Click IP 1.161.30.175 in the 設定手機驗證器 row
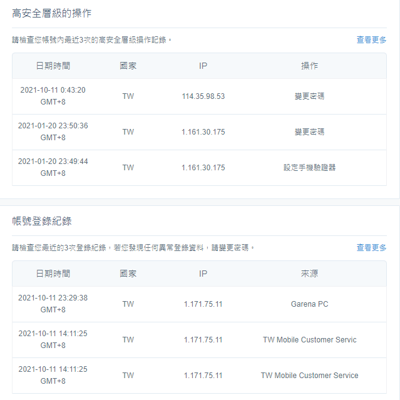400x400 pixels. (x=203, y=168)
